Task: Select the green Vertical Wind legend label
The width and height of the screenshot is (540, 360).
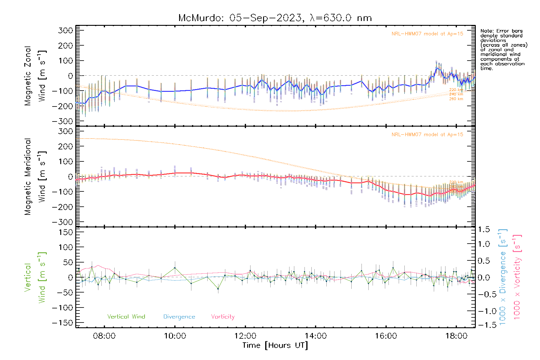Action: click(126, 316)
